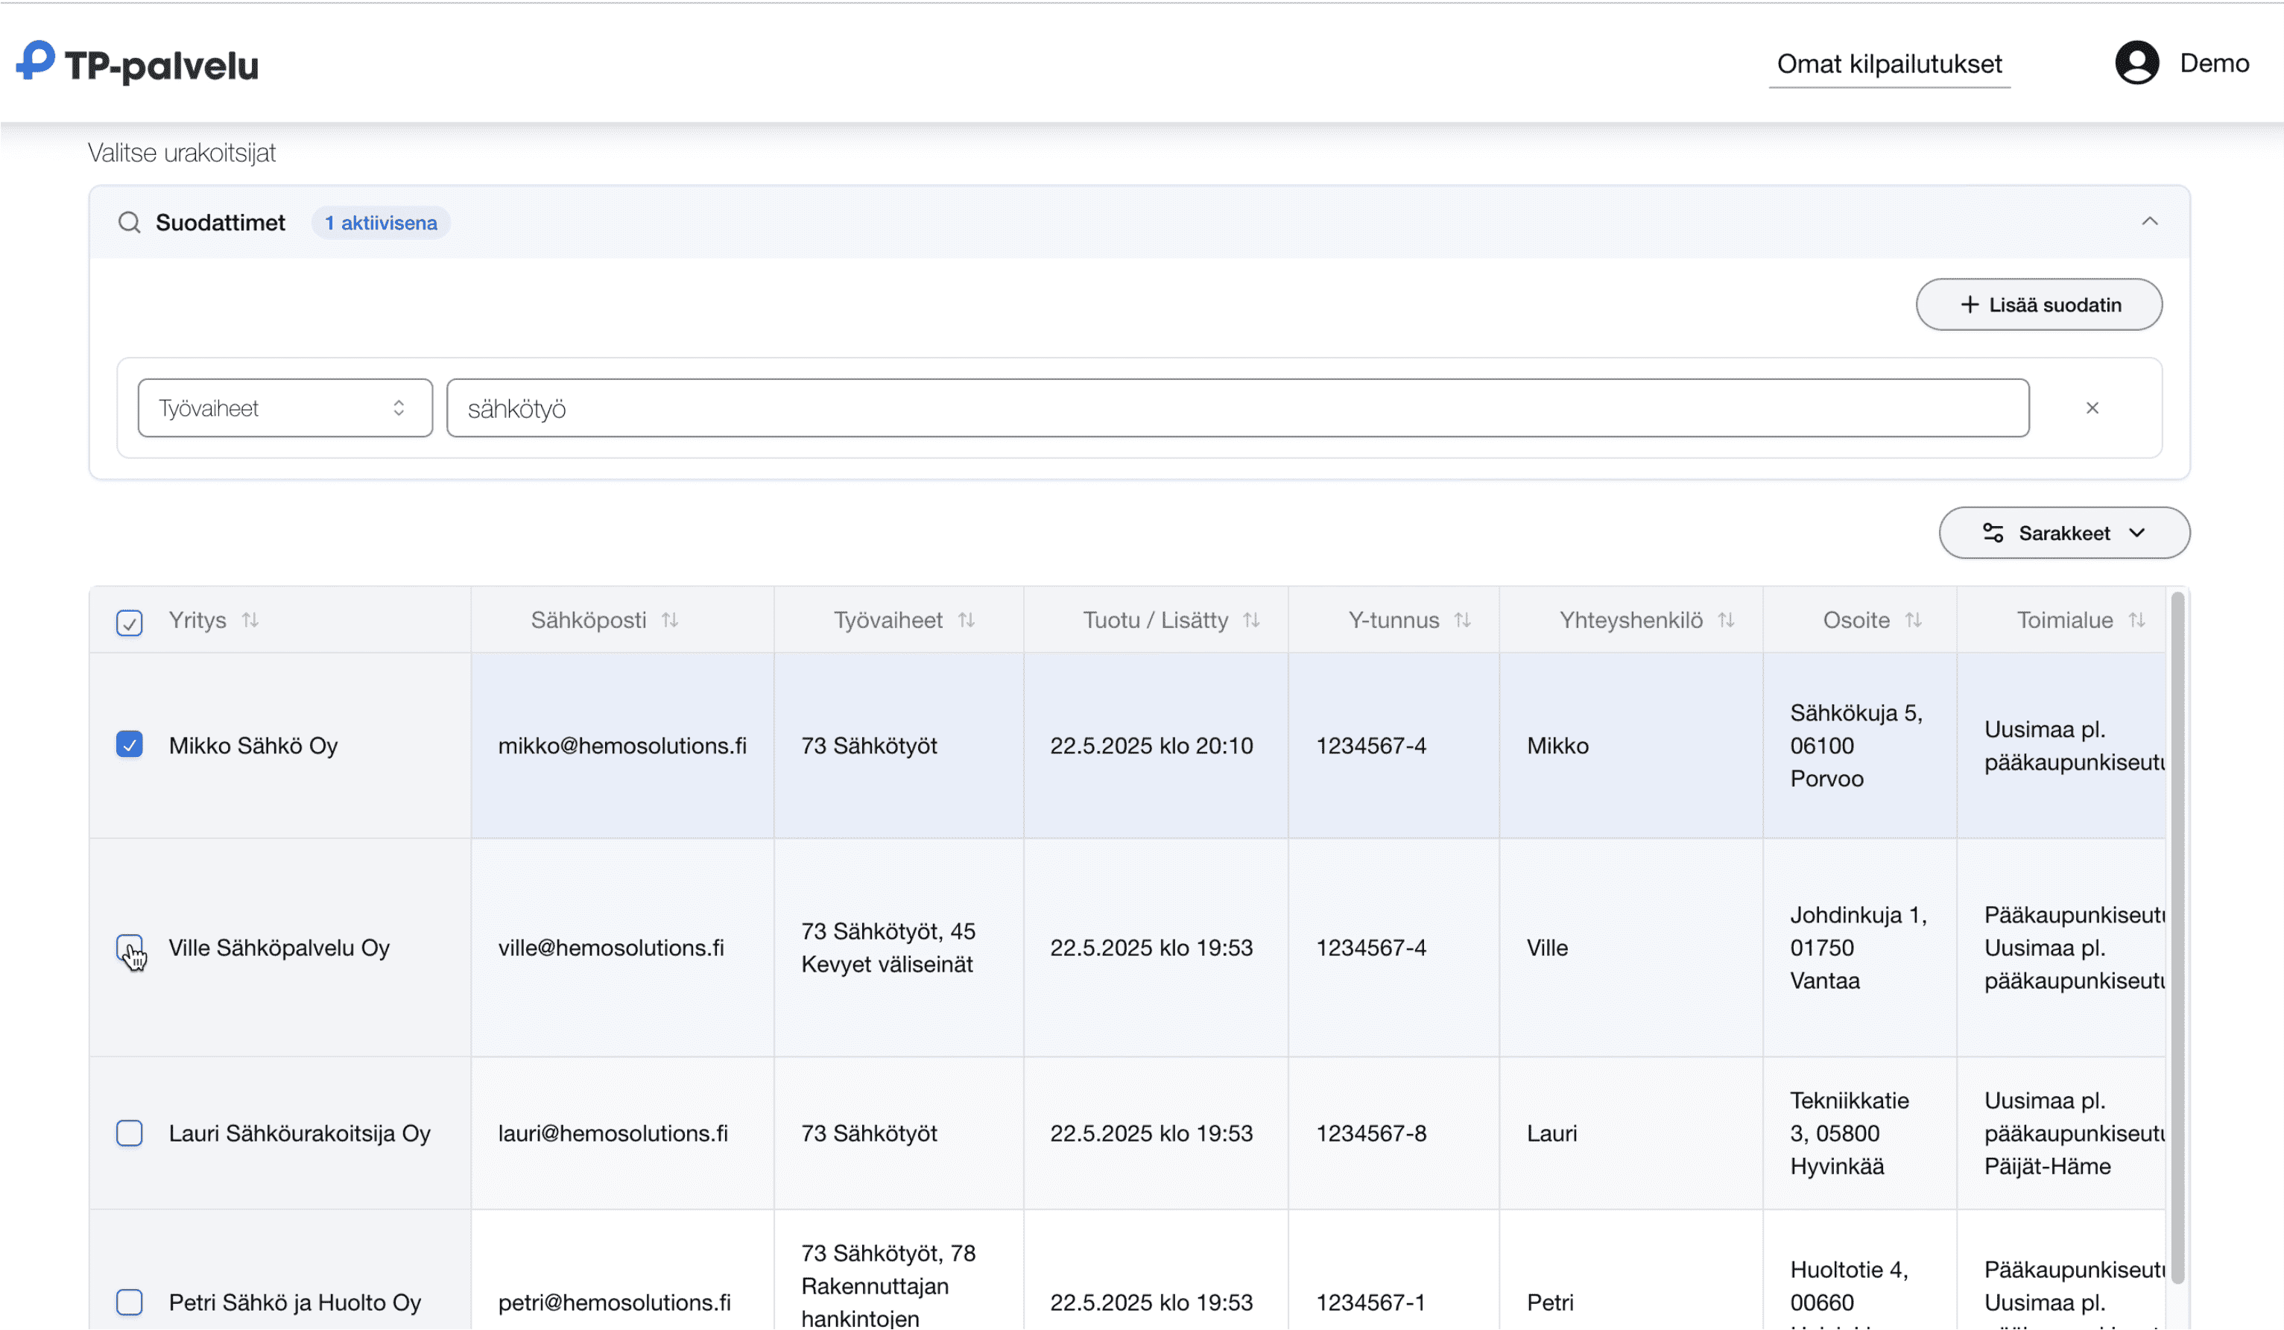
Task: Sort by Tuotu / Lisätty arrows icon
Action: tap(1250, 621)
